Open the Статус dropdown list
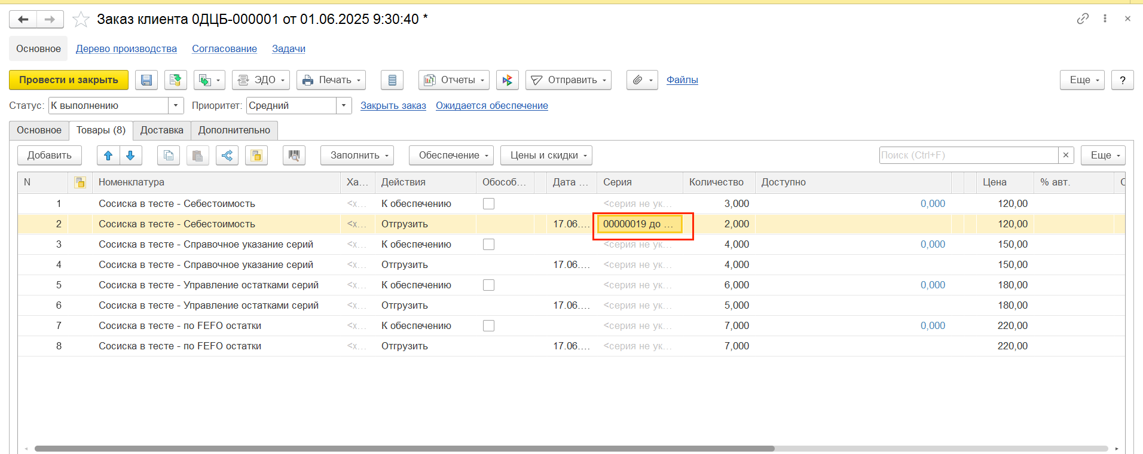Screen dimensions: 1143x454 click(x=176, y=106)
